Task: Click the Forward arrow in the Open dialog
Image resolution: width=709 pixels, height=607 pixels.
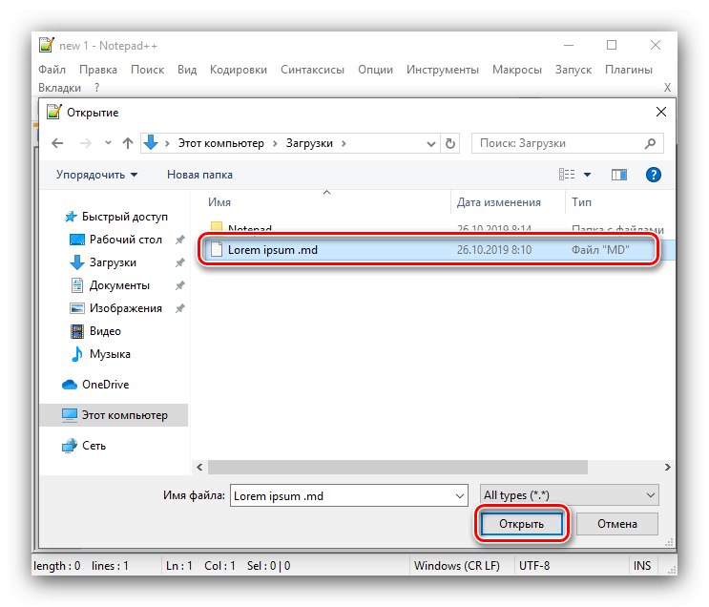Action: pos(86,143)
